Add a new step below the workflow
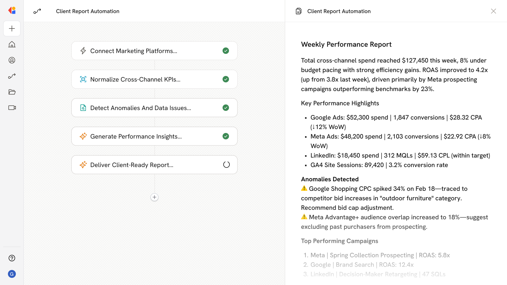Image resolution: width=507 pixels, height=285 pixels. [154, 197]
